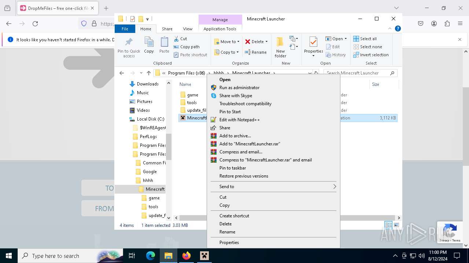Click the Task View taskbar icon
Screen dimensions: 469x263
(x=132, y=256)
